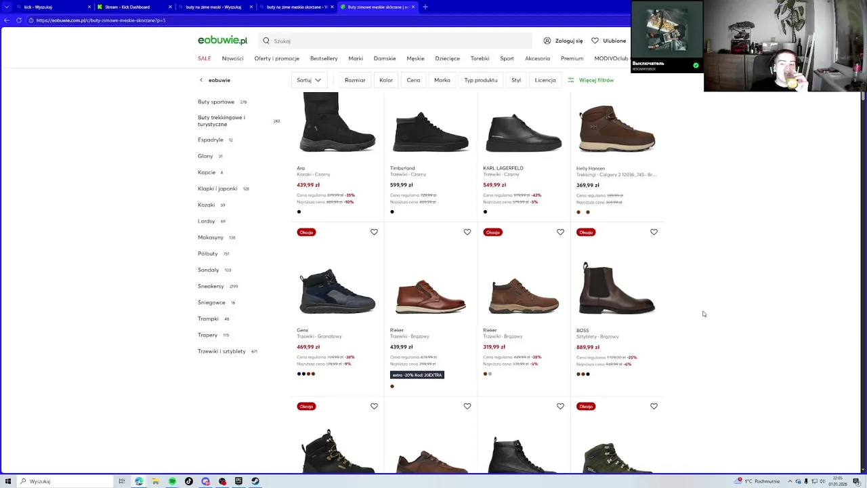Open the Cena filter

413,80
